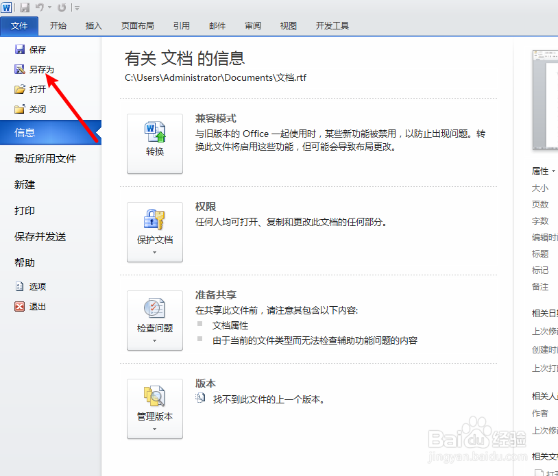Switch to the 插入 tab
The image size is (558, 476).
click(94, 26)
